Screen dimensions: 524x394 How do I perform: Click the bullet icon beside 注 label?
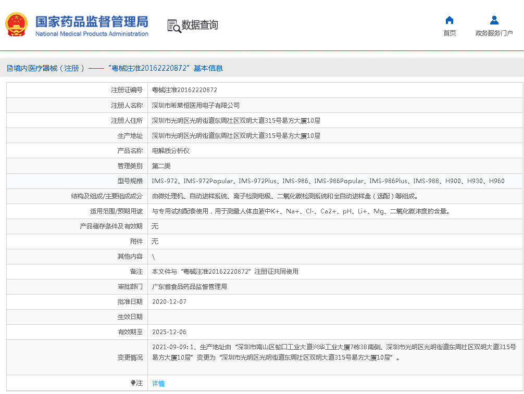[133, 383]
